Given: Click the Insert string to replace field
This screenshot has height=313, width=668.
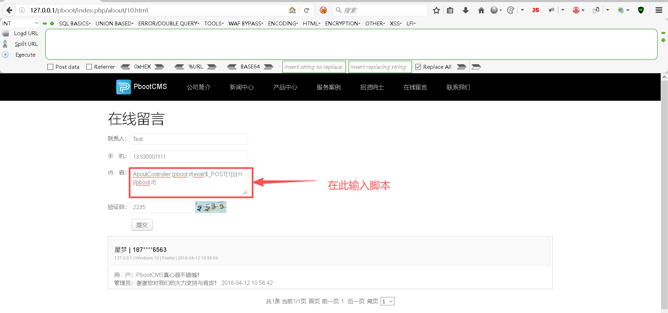Looking at the screenshot, I should [314, 67].
